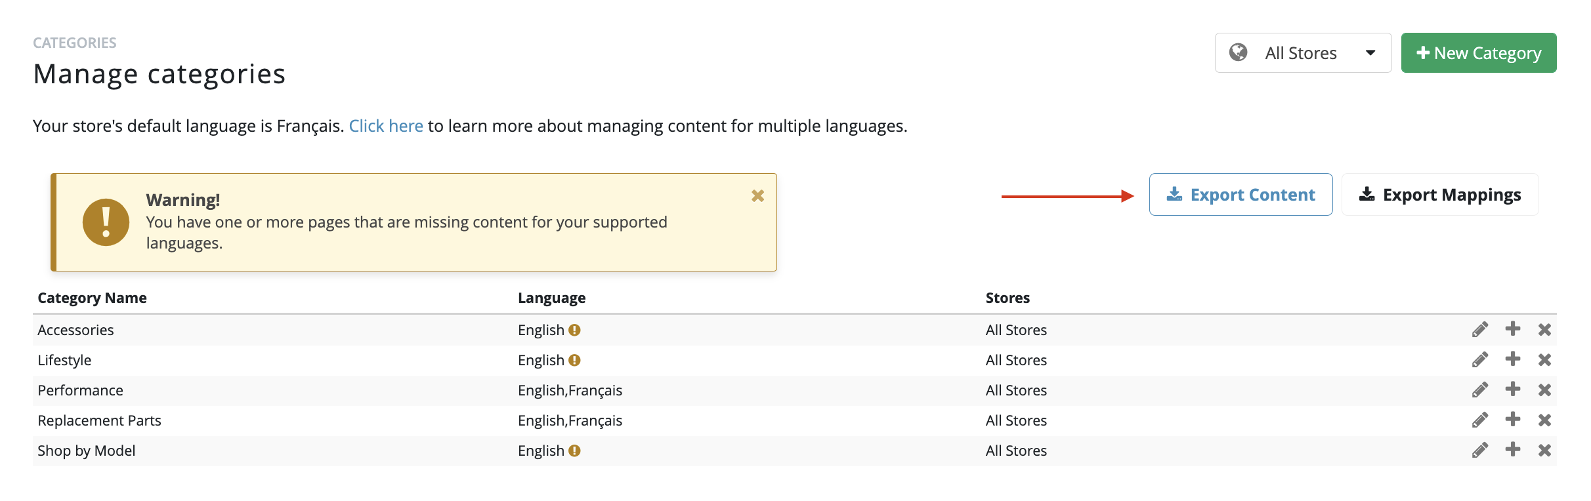Edit the Lifestyle category with pencil icon
The width and height of the screenshot is (1591, 501).
(x=1480, y=359)
